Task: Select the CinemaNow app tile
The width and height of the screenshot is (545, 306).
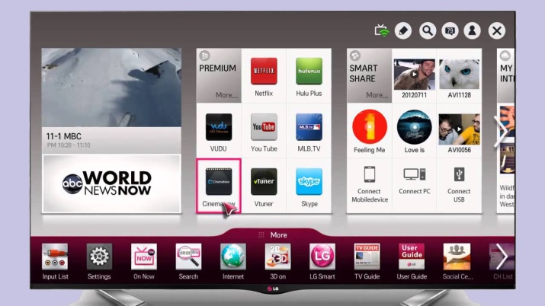Action: 219,186
